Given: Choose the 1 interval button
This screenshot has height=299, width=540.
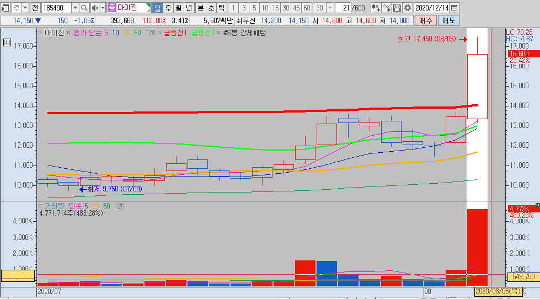Looking at the screenshot, I should tap(233, 8).
